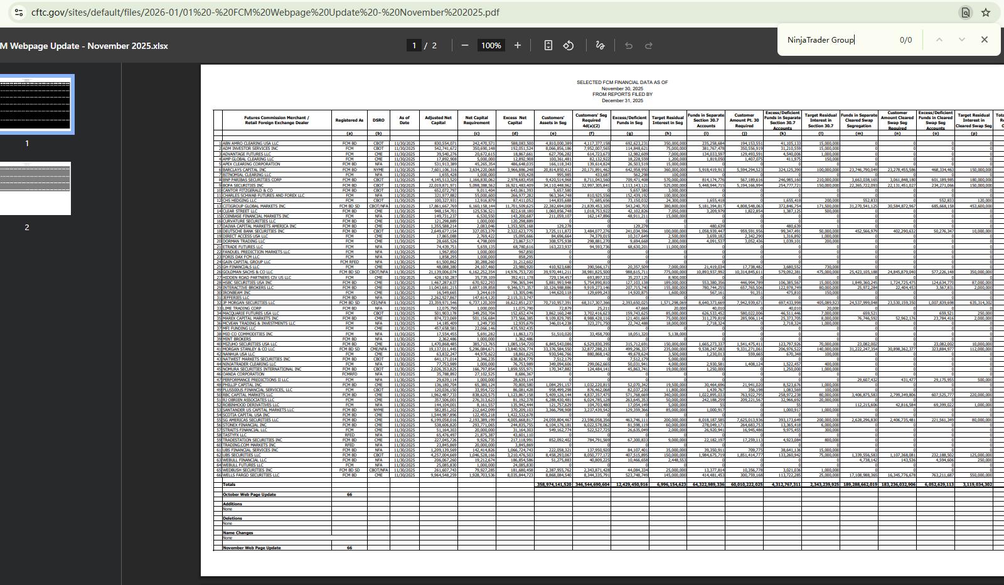
Task: Select page 1 thumbnail
Action: click(36, 104)
